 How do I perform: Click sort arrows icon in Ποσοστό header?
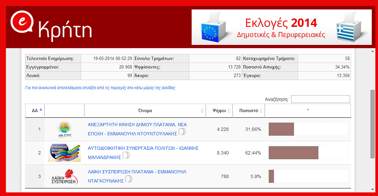(261, 111)
